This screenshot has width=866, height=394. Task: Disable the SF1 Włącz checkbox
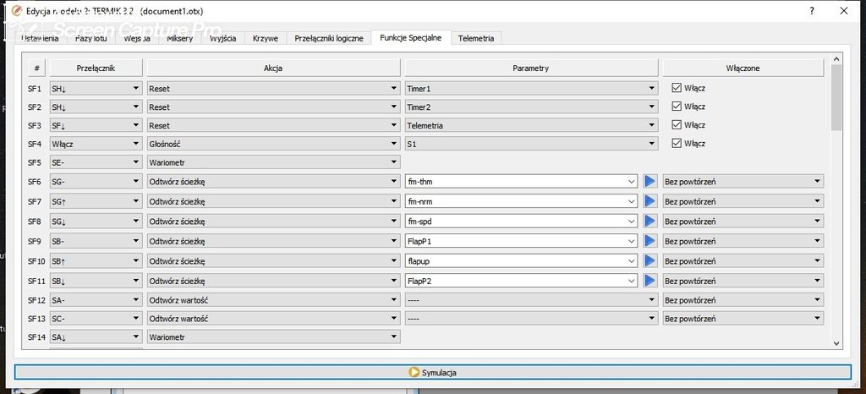coord(677,87)
